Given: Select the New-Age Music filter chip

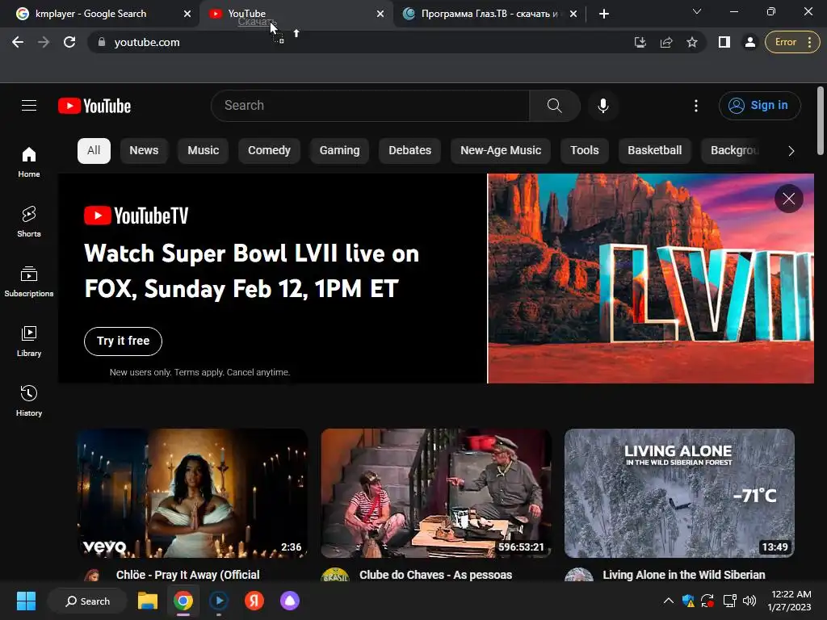Looking at the screenshot, I should (501, 151).
